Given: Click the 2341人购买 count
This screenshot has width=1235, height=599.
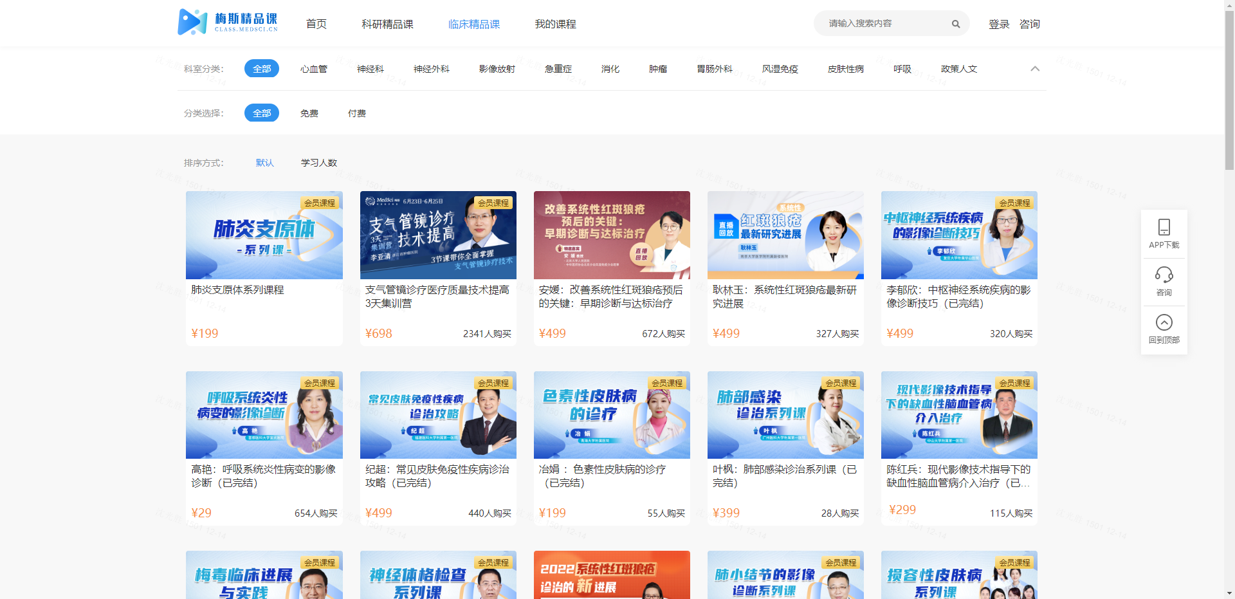Looking at the screenshot, I should (487, 334).
